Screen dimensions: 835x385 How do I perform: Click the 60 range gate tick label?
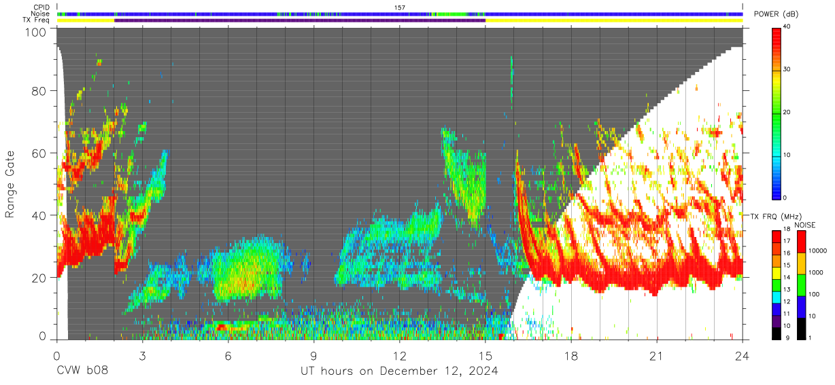[x=39, y=153]
